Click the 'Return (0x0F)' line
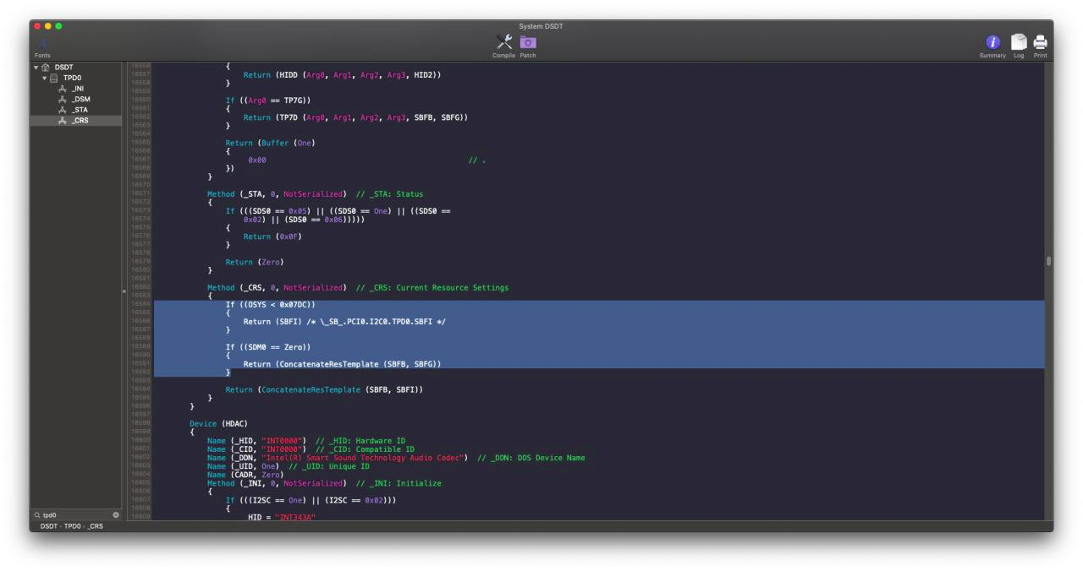1083x571 pixels. pyautogui.click(x=272, y=237)
